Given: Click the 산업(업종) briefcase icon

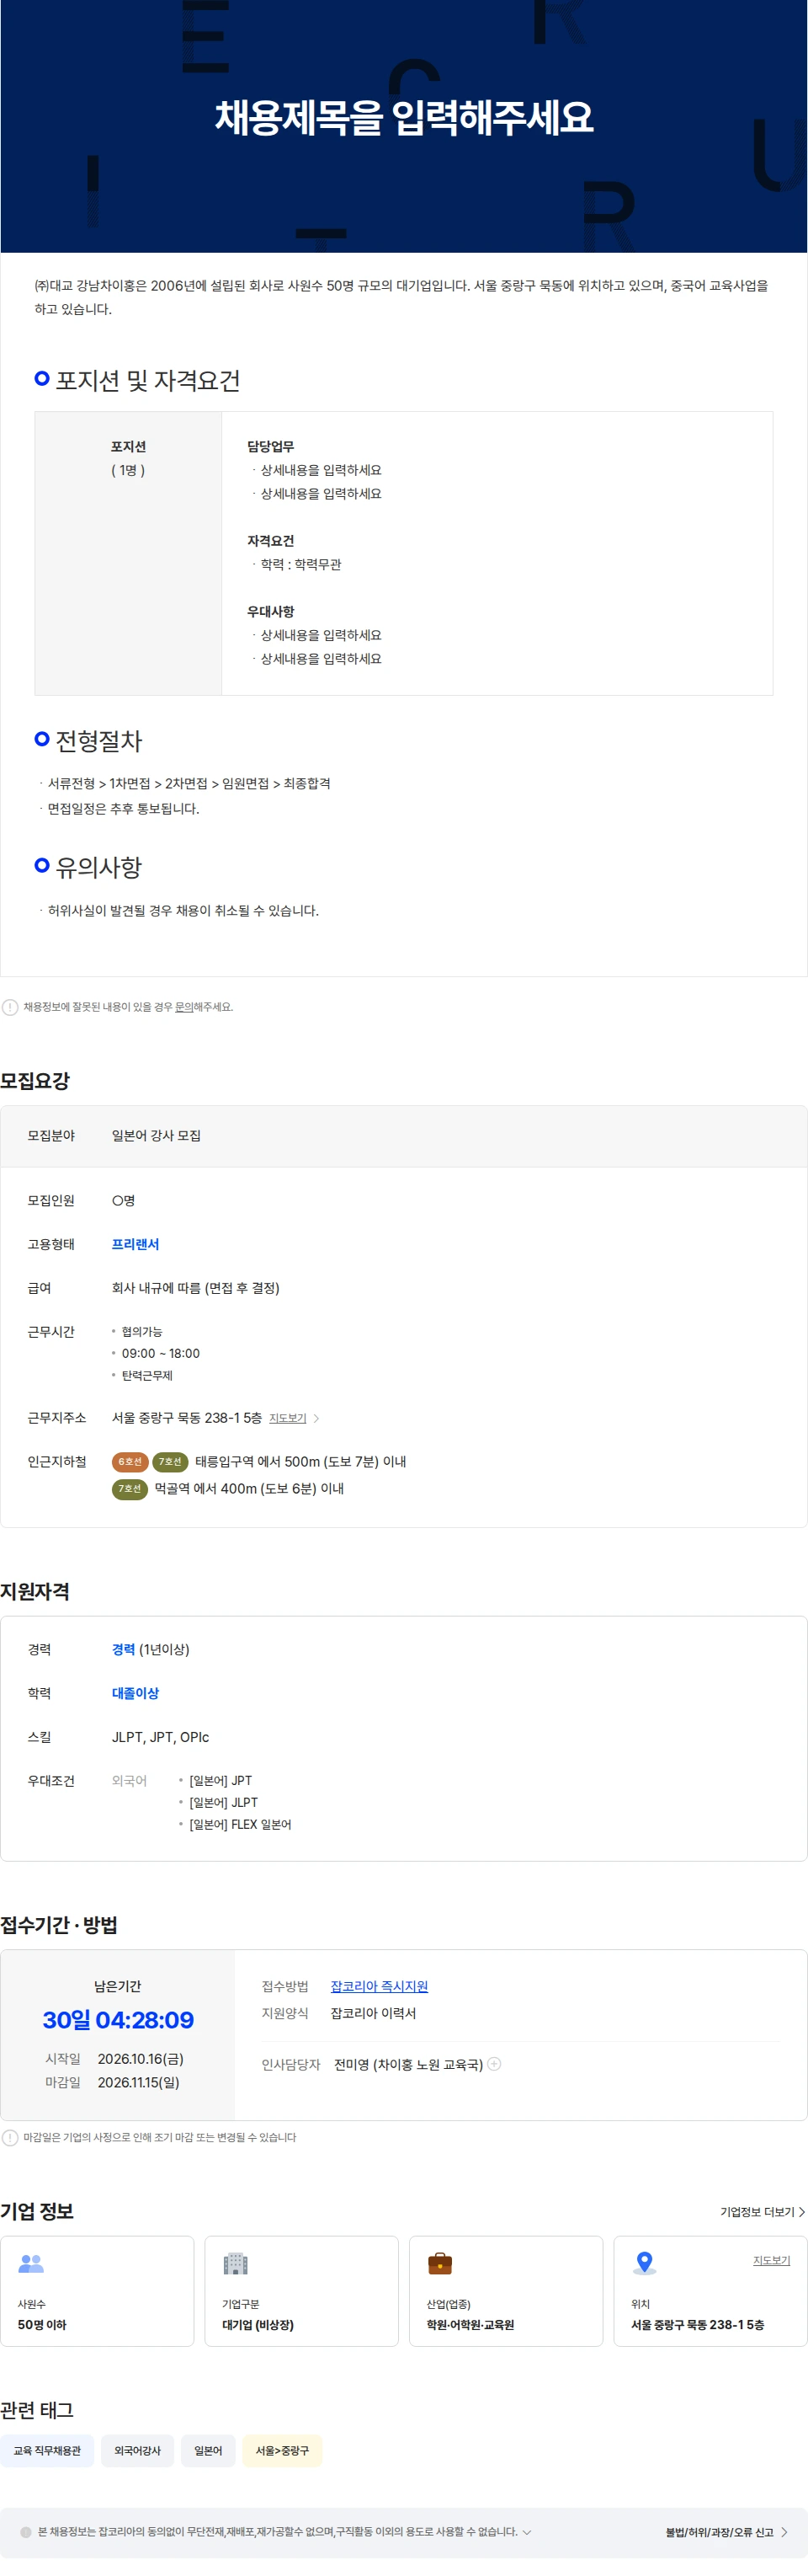Looking at the screenshot, I should tap(440, 2263).
